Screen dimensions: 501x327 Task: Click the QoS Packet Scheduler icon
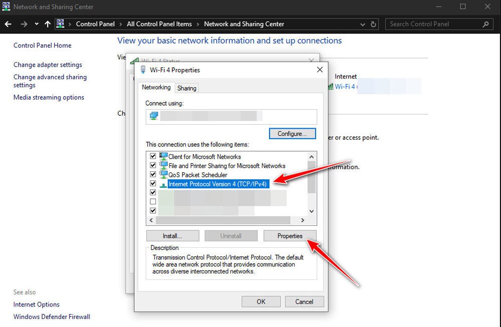pyautogui.click(x=163, y=174)
